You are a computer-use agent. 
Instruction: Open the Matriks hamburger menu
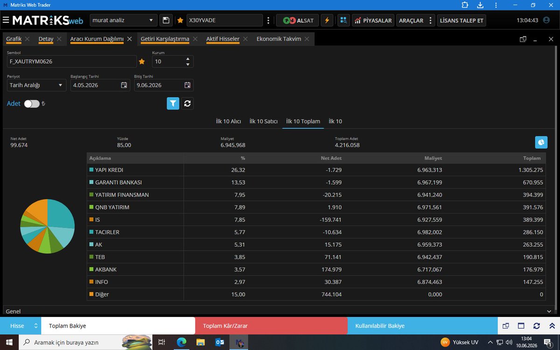tap(6, 21)
